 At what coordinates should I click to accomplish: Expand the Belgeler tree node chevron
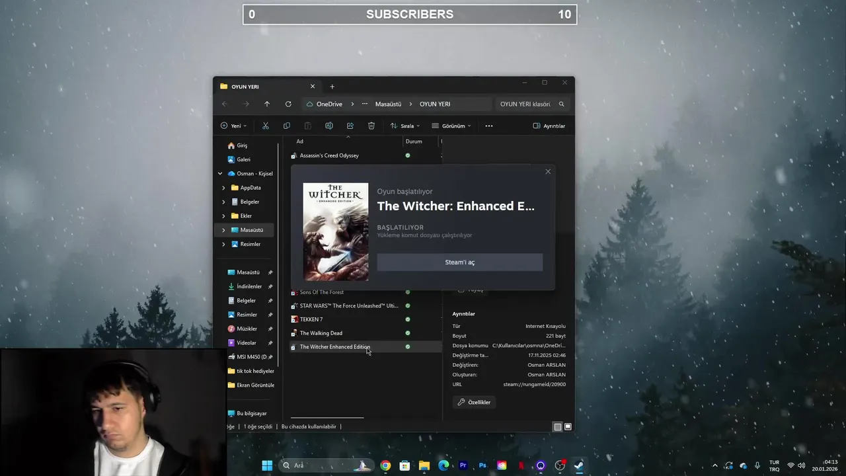pos(223,202)
